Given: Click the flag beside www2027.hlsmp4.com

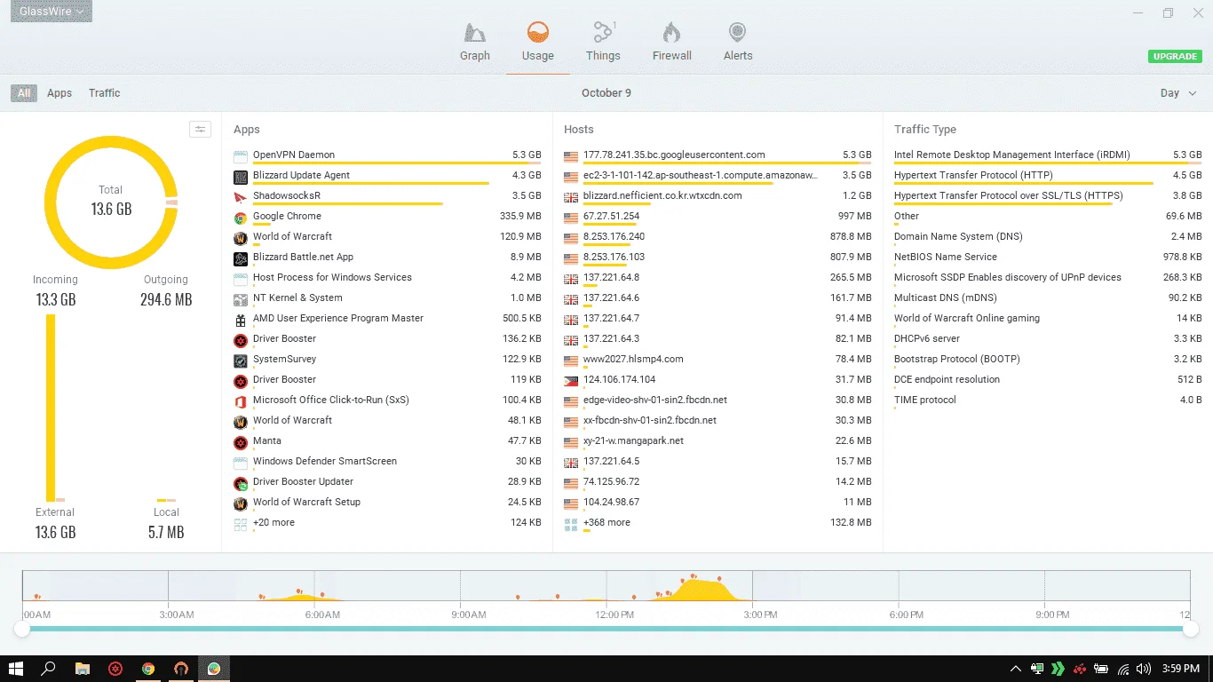Looking at the screenshot, I should tap(571, 360).
